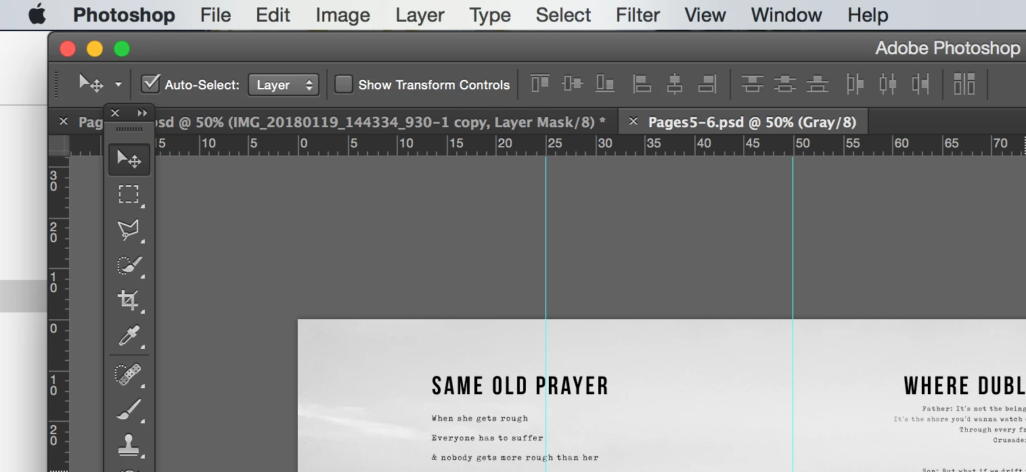This screenshot has width=1026, height=472.
Task: Open the Help menu
Action: pyautogui.click(x=868, y=15)
